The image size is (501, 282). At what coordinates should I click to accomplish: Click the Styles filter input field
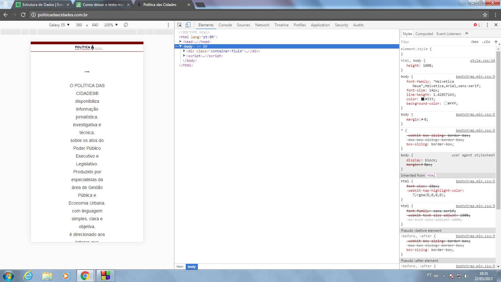434,42
